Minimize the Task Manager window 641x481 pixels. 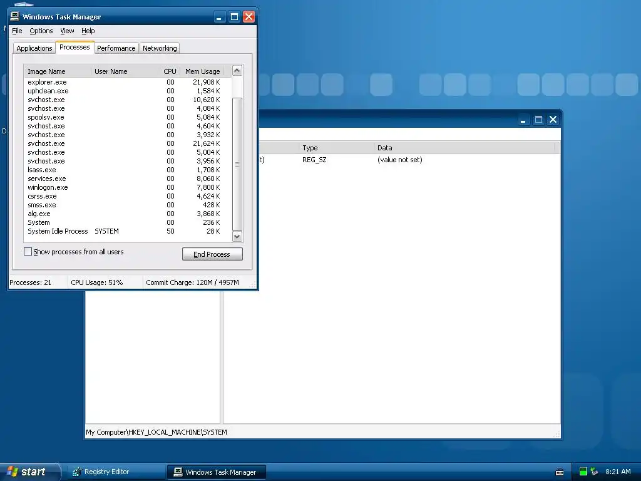[220, 17]
